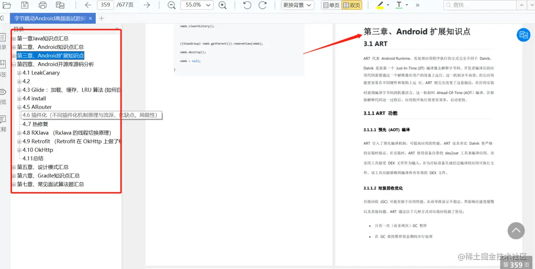
Task: Go to the next page arrow
Action: (x=147, y=5)
